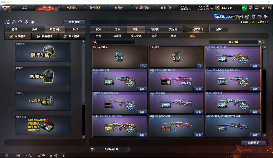Inspect C4-沙漠 with its magnifier button

click(x=200, y=66)
